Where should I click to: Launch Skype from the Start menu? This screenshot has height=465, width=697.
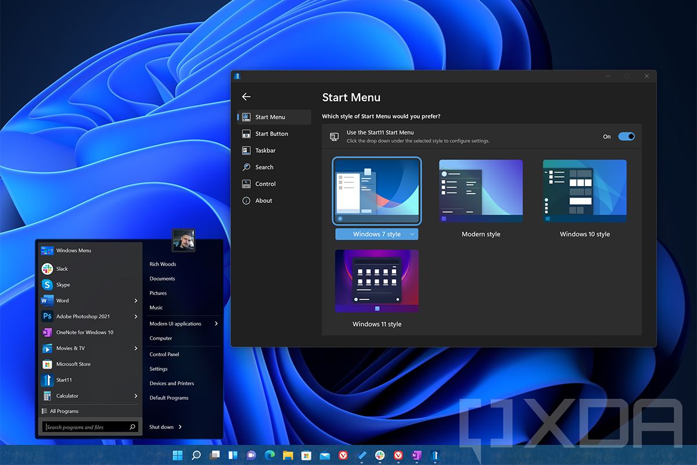point(63,285)
